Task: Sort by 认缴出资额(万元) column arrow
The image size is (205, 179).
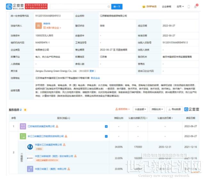Action: pos(147,118)
